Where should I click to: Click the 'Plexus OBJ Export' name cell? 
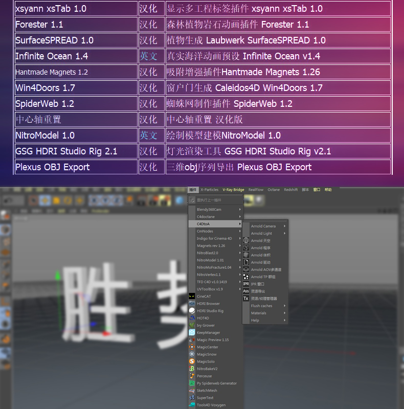[76, 167]
